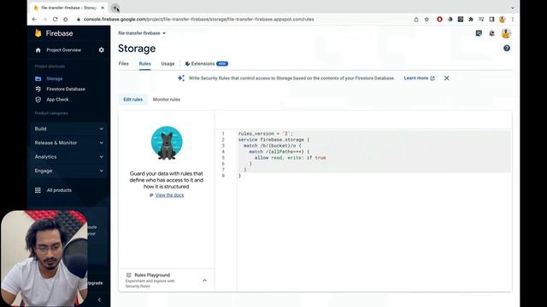Screen dimensions: 547x307
Task: Expand the Analytics category
Action: coord(68,157)
